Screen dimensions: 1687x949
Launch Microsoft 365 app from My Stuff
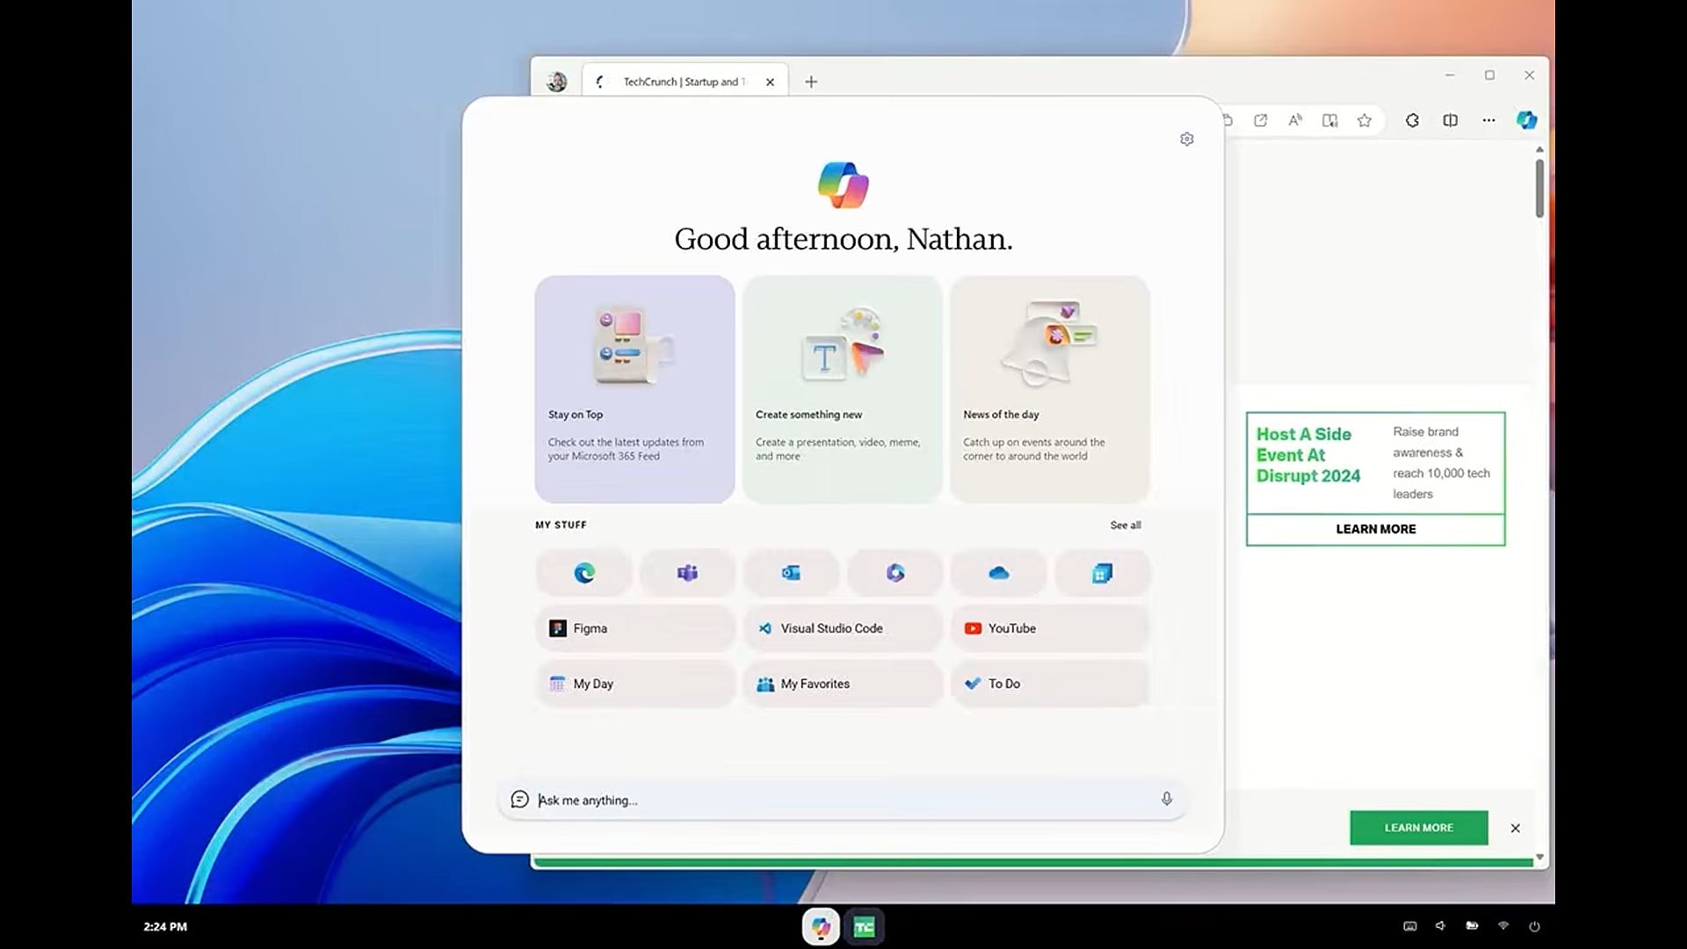[x=894, y=573]
